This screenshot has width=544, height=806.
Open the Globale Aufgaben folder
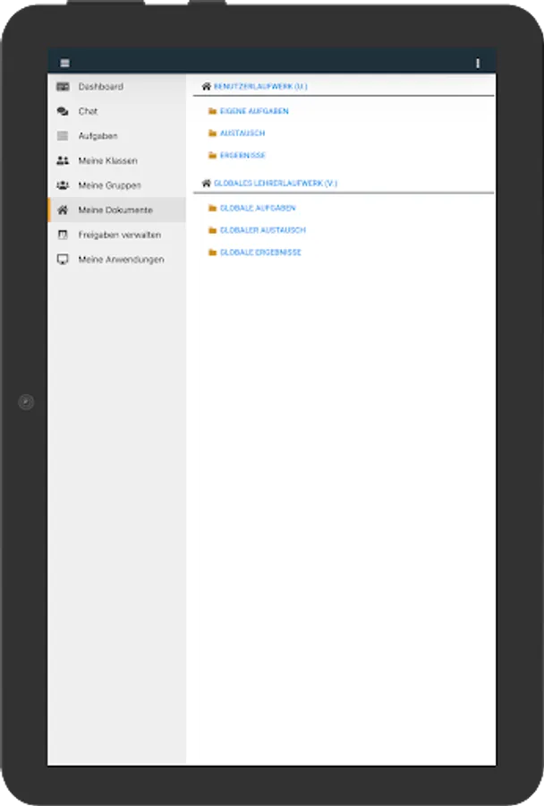[x=258, y=208]
